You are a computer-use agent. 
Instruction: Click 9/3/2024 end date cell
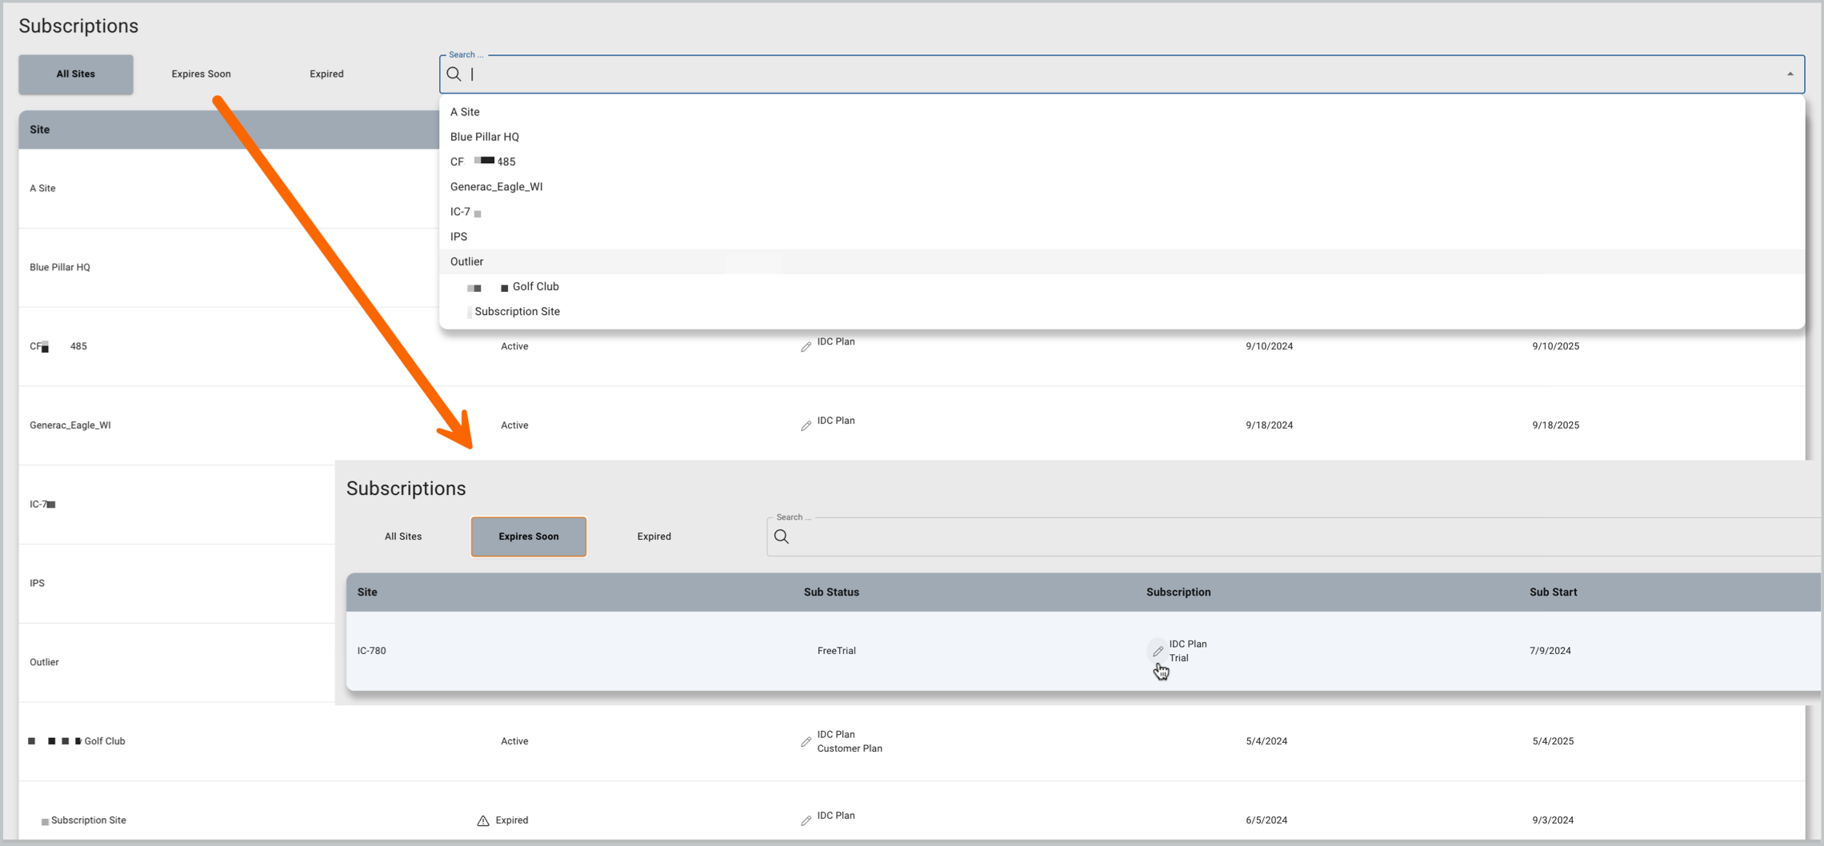coord(1553,820)
